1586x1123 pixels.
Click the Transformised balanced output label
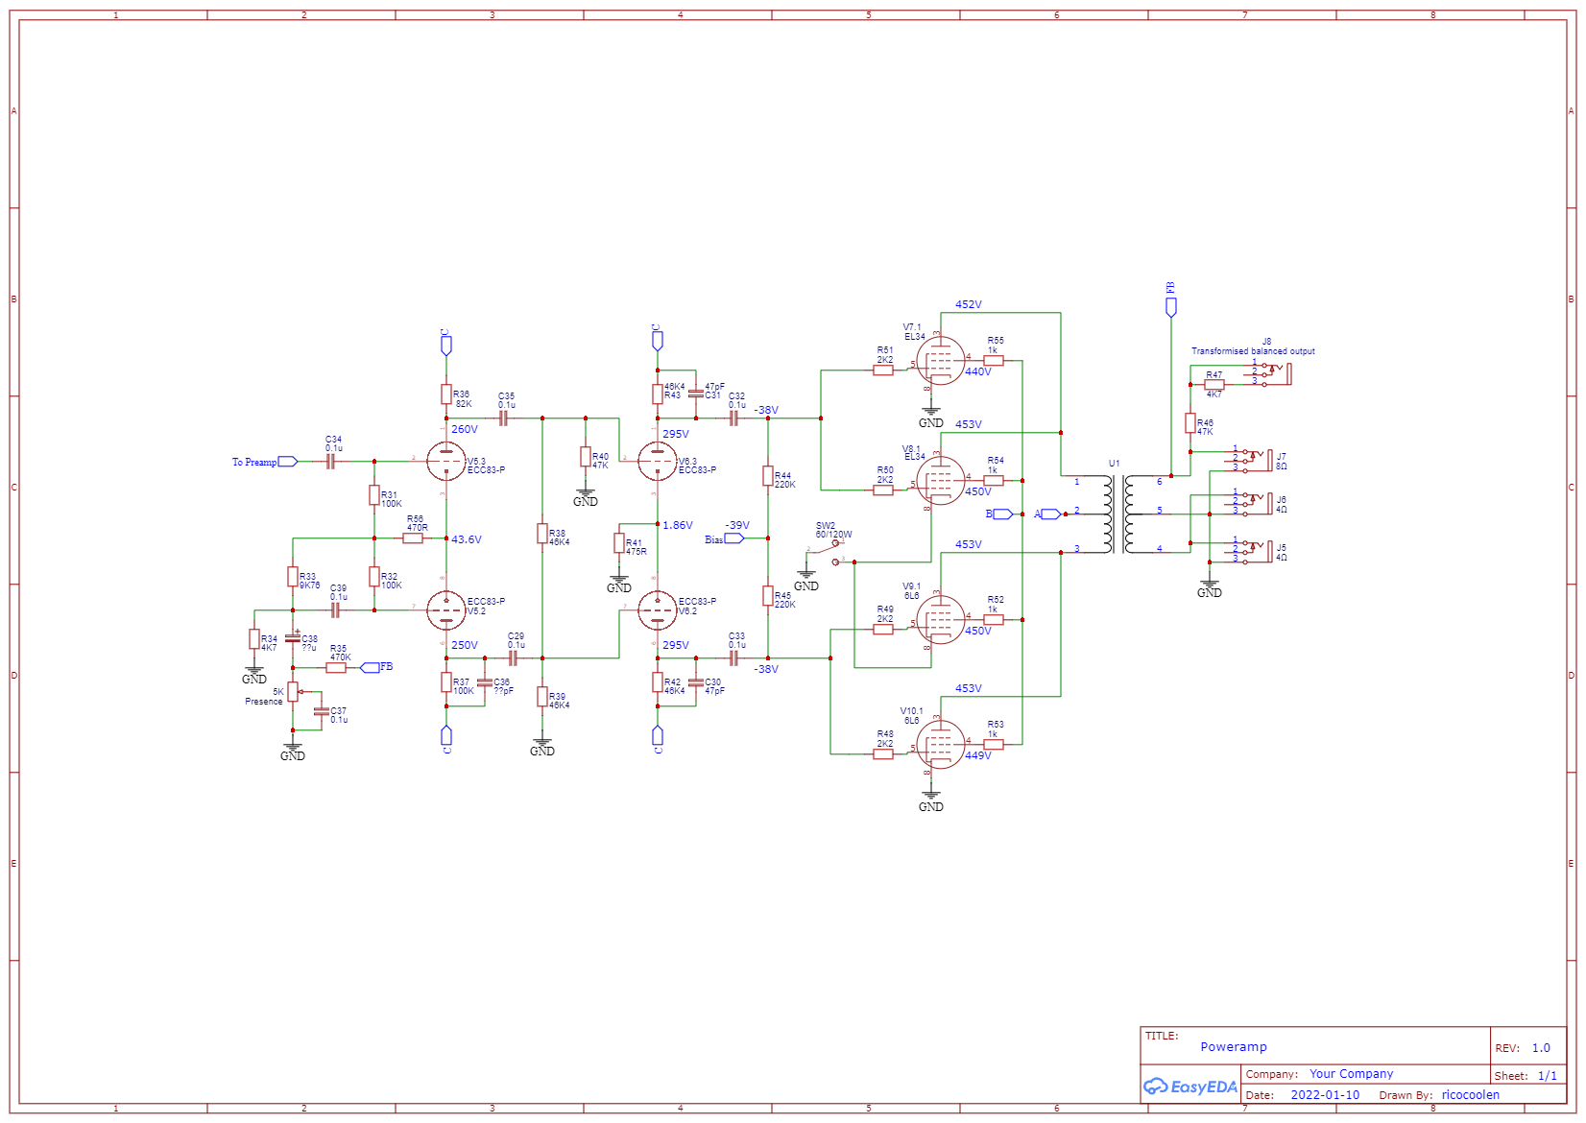pyautogui.click(x=1253, y=351)
